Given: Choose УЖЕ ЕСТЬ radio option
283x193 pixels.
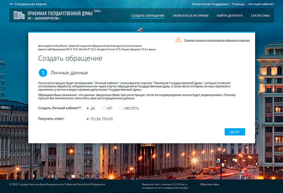Looking at the screenshot, I should click(121, 108).
